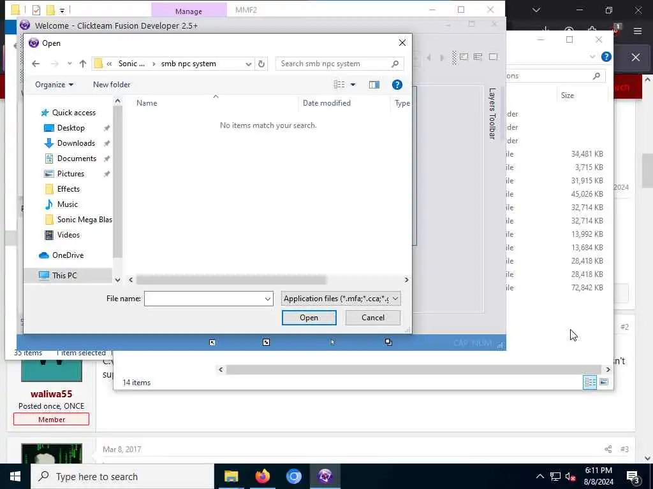This screenshot has height=489, width=653.
Task: Open Downloads in the navigation pane
Action: (77, 143)
